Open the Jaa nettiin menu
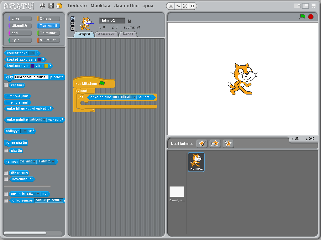Viewport: 321px width, 240px height. (x=126, y=6)
